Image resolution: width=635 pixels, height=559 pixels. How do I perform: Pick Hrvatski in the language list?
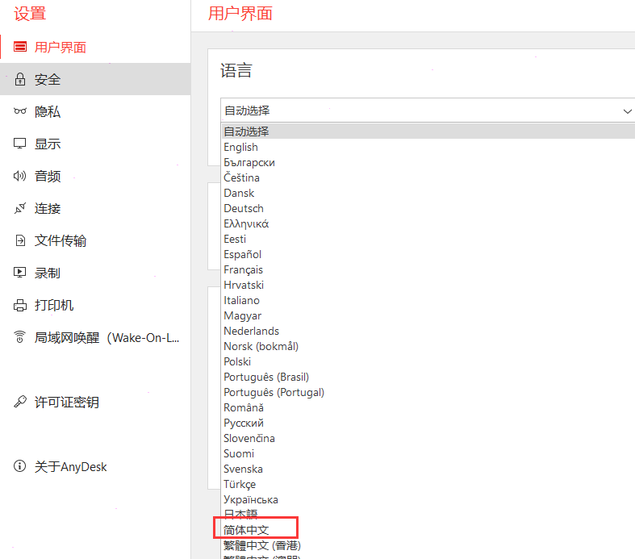pos(428,285)
